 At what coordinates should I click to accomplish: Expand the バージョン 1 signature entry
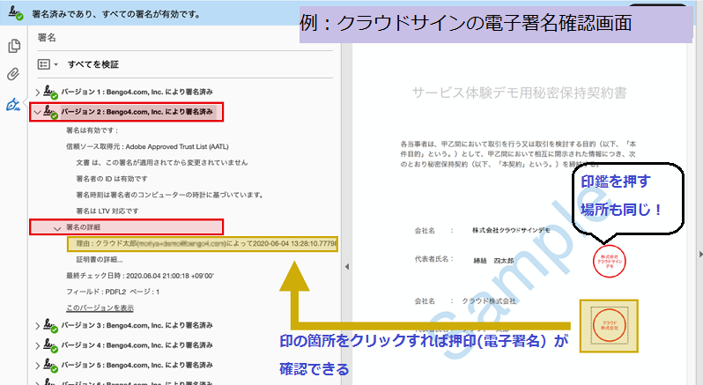[x=37, y=93]
